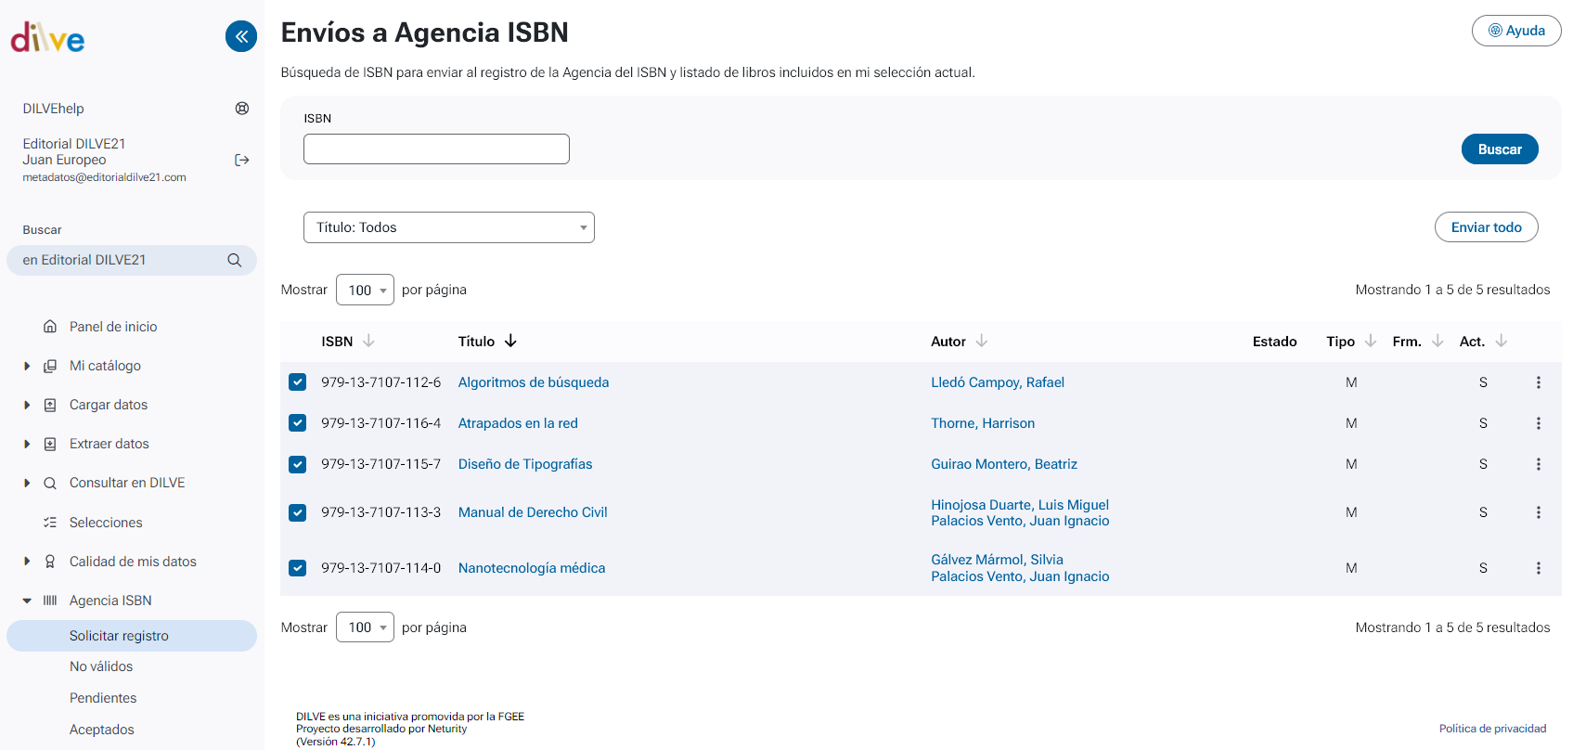Expand the Cargar datos tree arrow
The height and width of the screenshot is (750, 1573).
27,405
